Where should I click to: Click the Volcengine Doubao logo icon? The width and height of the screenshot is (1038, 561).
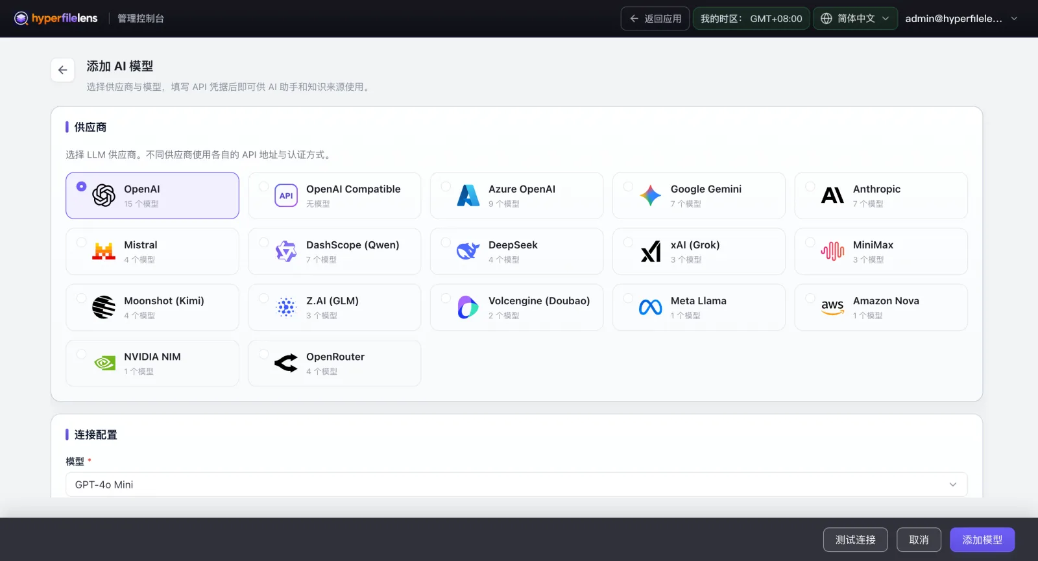[x=468, y=307]
